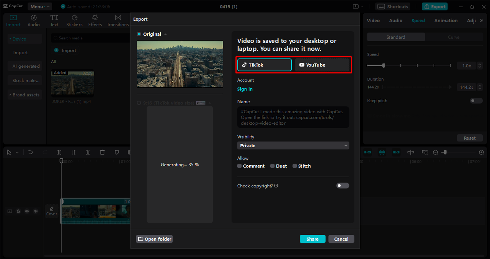490x259 pixels.
Task: Click the Share button
Action: tap(312, 239)
